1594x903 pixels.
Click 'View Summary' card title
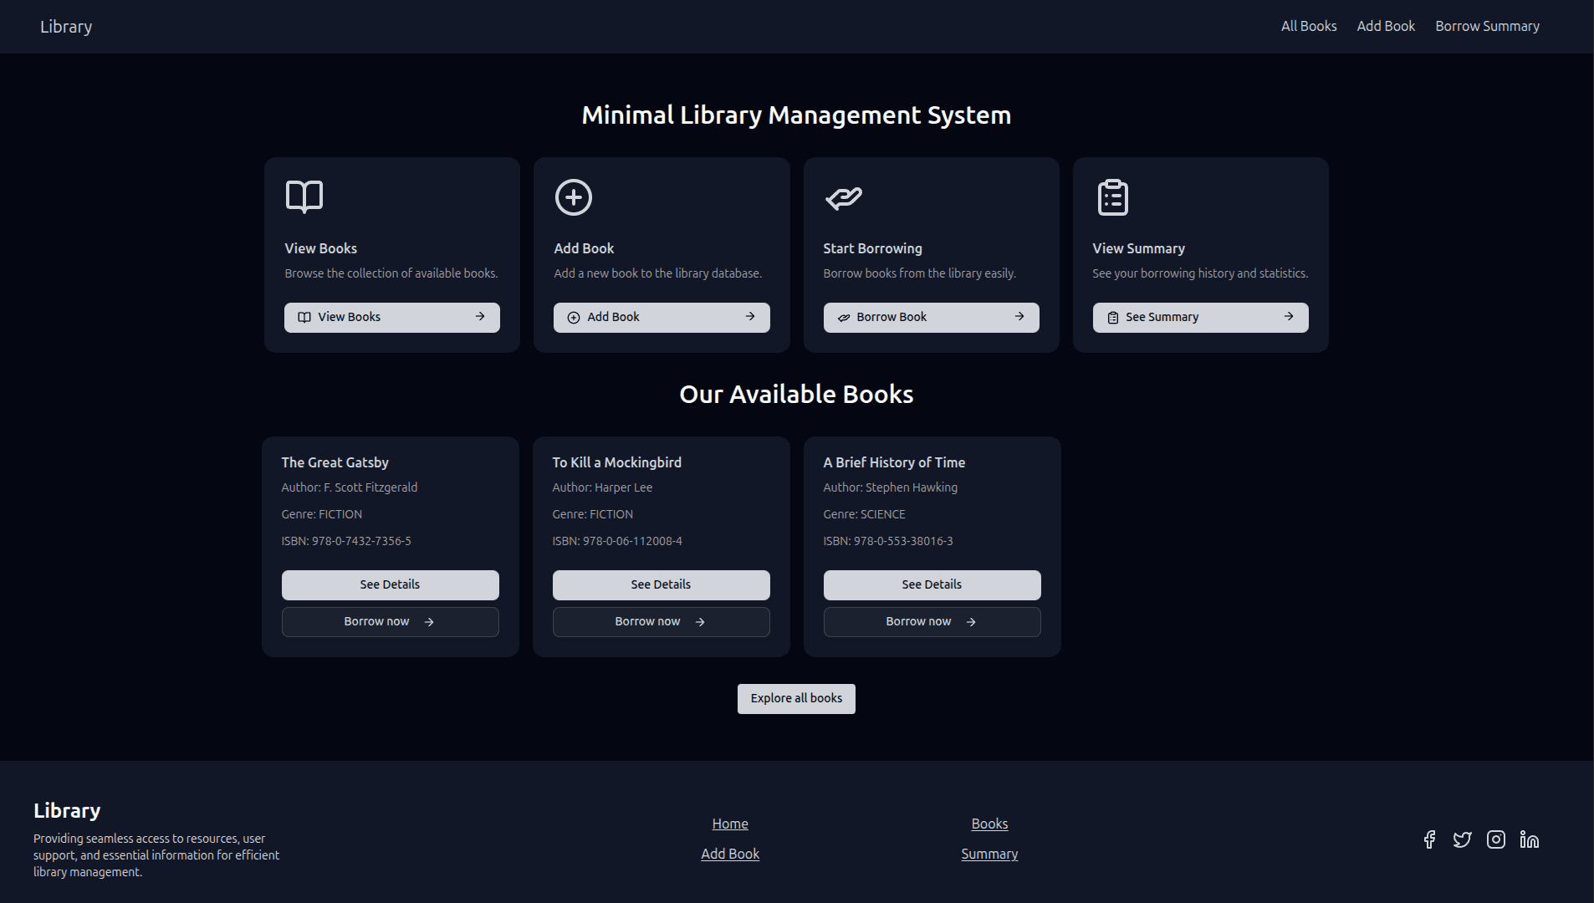pyautogui.click(x=1138, y=248)
